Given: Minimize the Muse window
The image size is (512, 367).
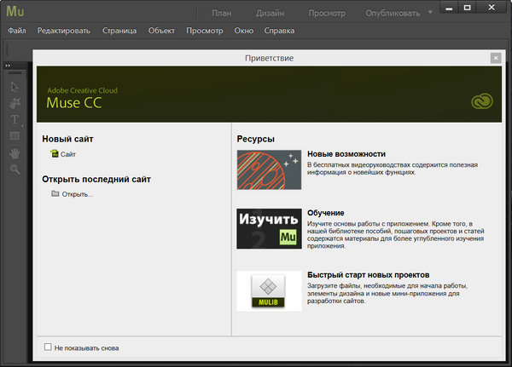Looking at the screenshot, I should (x=450, y=8).
